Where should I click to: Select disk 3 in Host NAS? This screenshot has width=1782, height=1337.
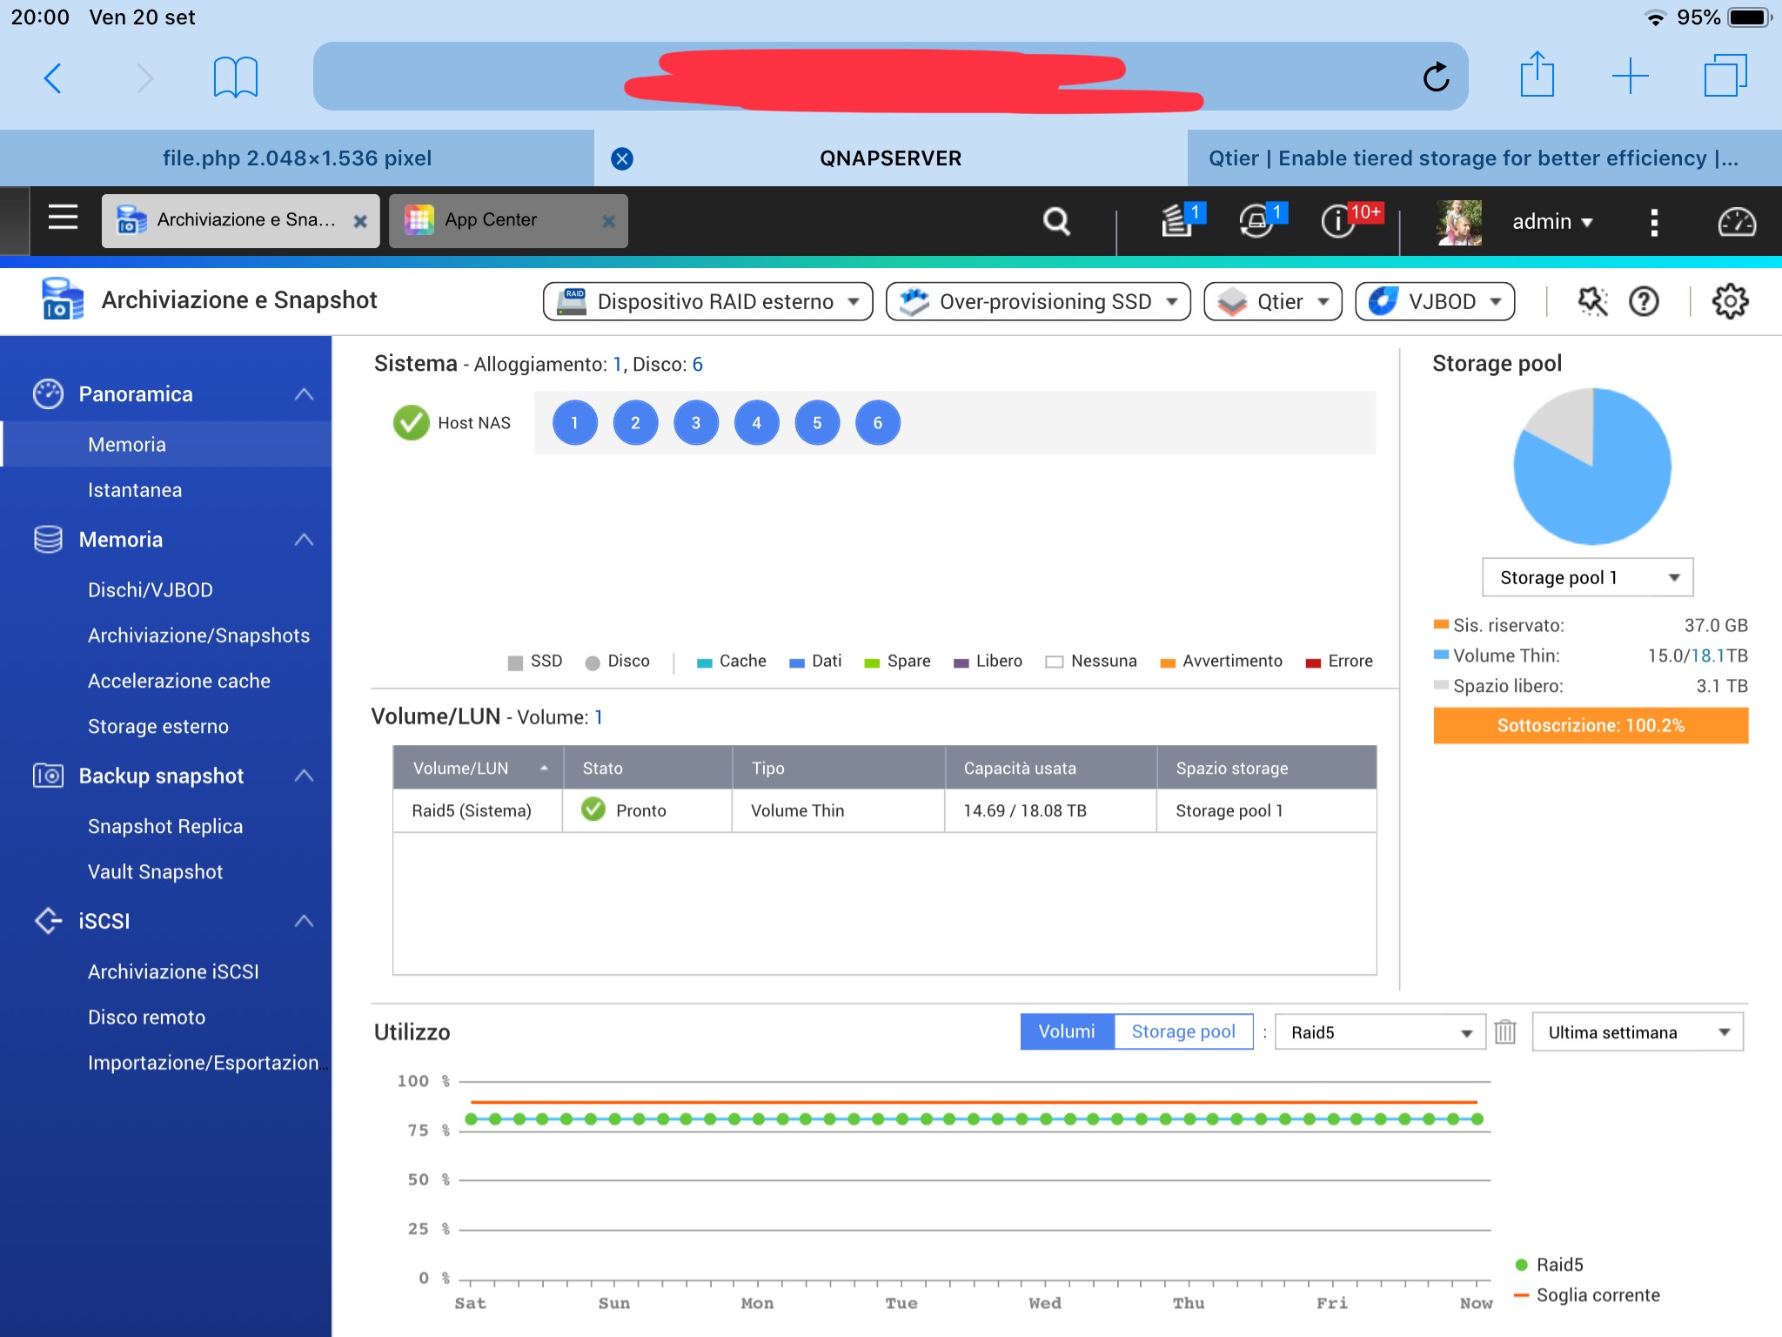pyautogui.click(x=695, y=423)
